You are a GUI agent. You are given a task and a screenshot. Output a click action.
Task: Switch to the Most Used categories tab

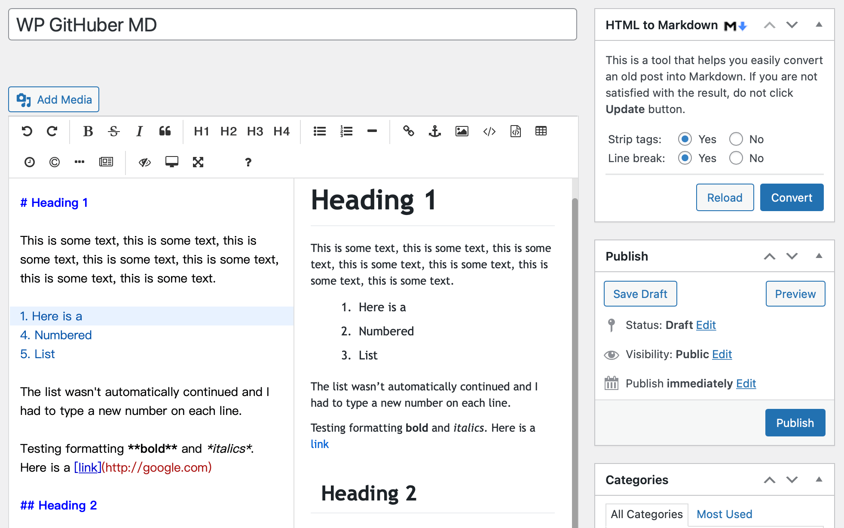tap(724, 514)
